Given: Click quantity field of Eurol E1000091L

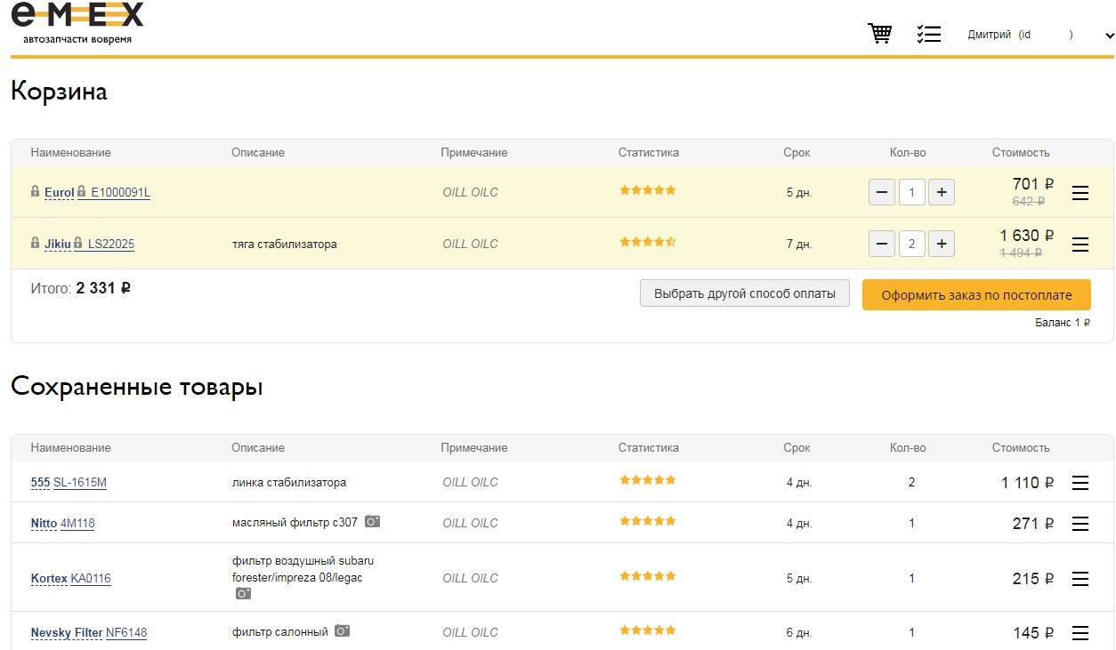Looking at the screenshot, I should pyautogui.click(x=912, y=192).
